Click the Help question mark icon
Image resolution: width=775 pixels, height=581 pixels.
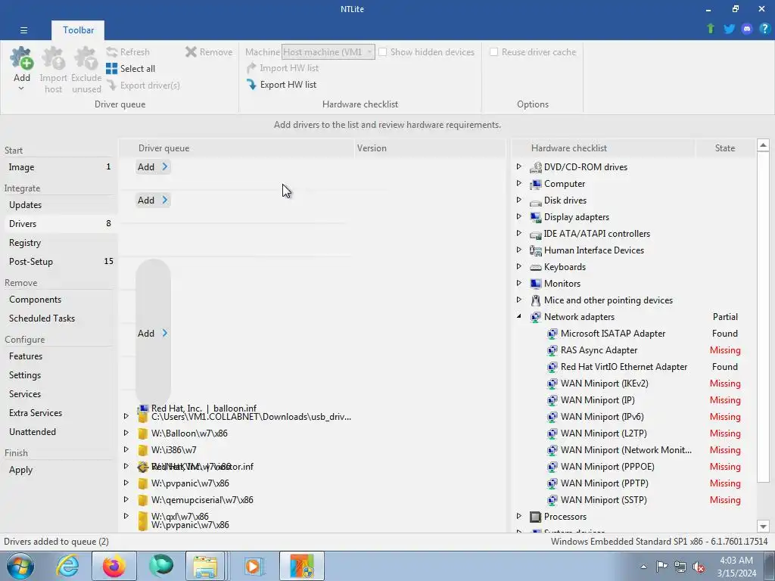point(764,29)
